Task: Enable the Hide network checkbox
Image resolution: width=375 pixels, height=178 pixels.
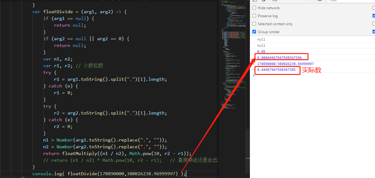Action: click(x=254, y=8)
